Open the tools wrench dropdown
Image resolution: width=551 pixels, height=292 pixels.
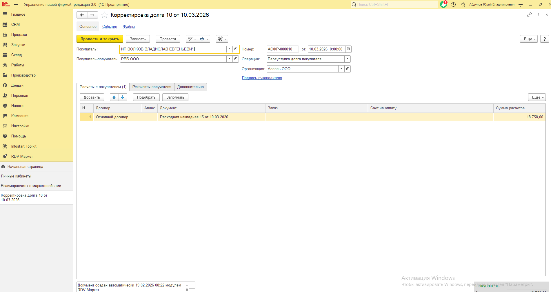222,39
